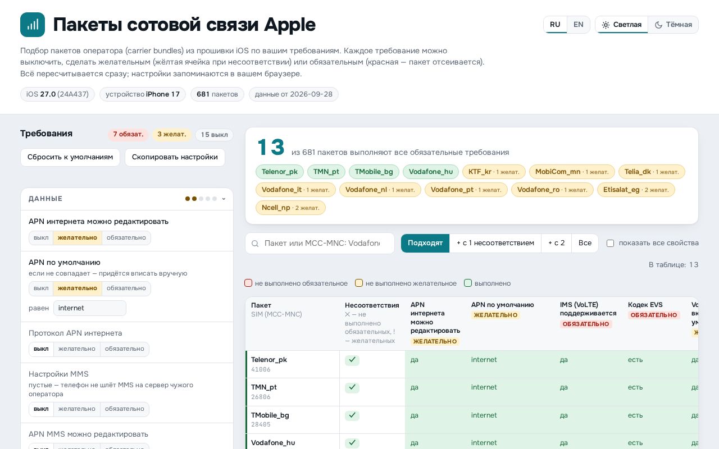Click the magnifier icon in search box
The width and height of the screenshot is (719, 449).
coord(255,244)
